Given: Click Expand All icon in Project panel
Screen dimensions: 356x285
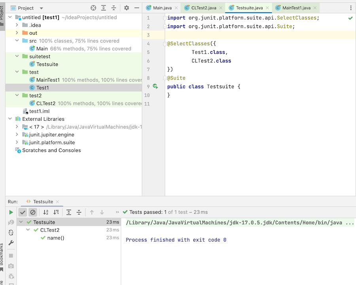Looking at the screenshot, I should (104, 8).
